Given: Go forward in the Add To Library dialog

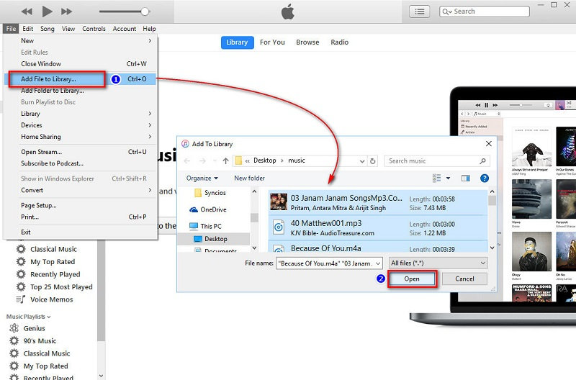Looking at the screenshot, I should [202, 160].
